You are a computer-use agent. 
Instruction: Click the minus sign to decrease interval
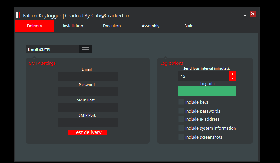[232, 78]
